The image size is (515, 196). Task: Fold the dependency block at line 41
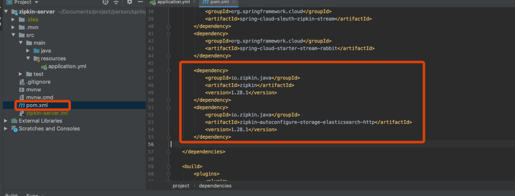169,33
